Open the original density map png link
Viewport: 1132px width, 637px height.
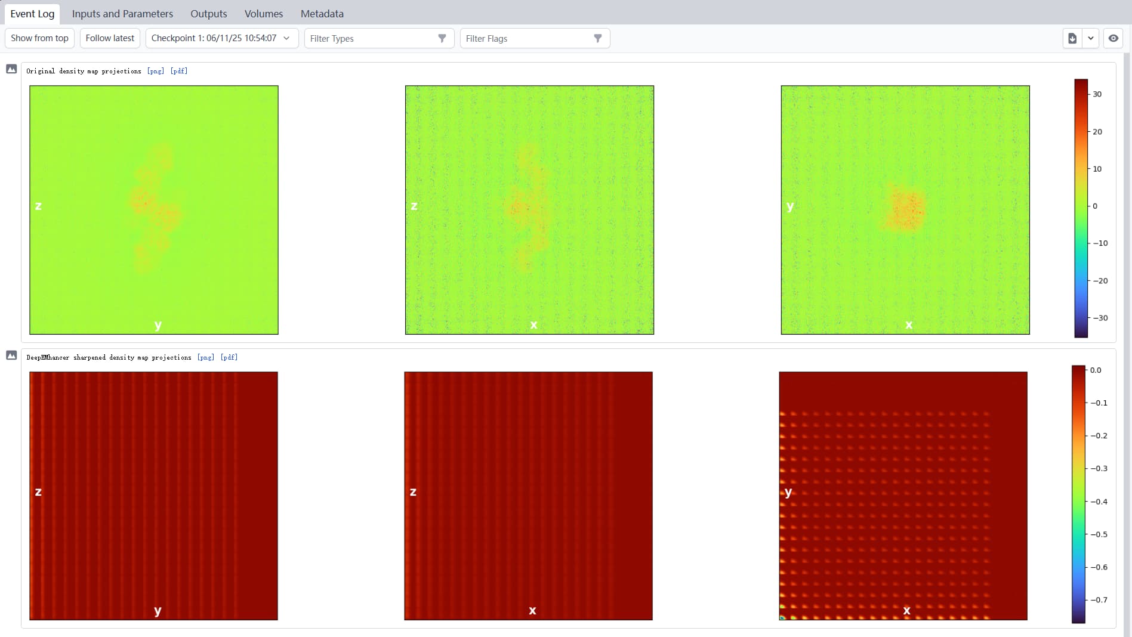coord(155,71)
